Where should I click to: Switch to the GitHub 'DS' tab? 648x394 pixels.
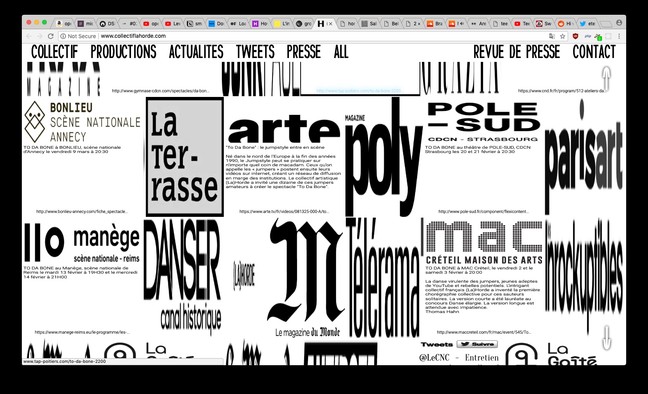(108, 24)
